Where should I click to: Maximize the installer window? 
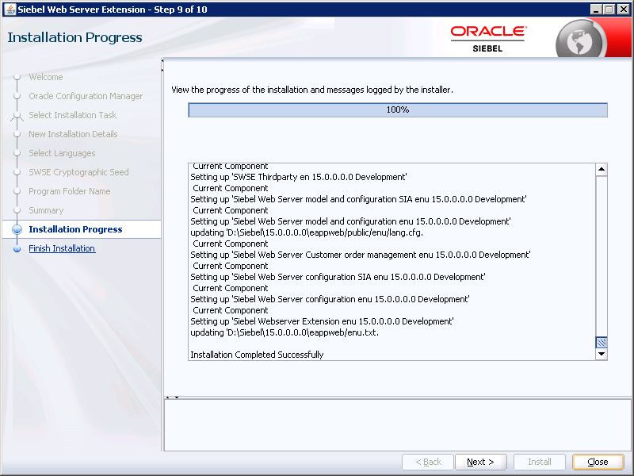[609, 10]
